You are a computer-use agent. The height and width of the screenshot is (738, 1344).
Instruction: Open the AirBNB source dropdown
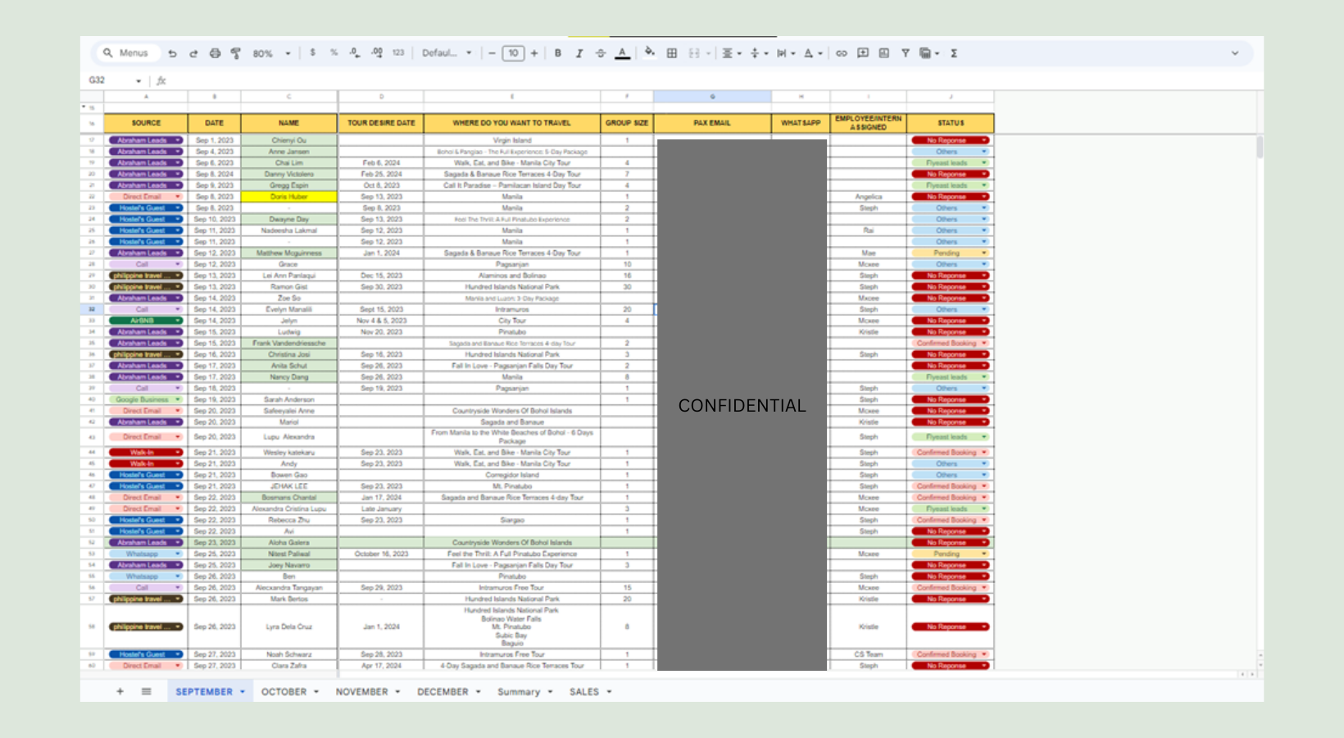(178, 321)
